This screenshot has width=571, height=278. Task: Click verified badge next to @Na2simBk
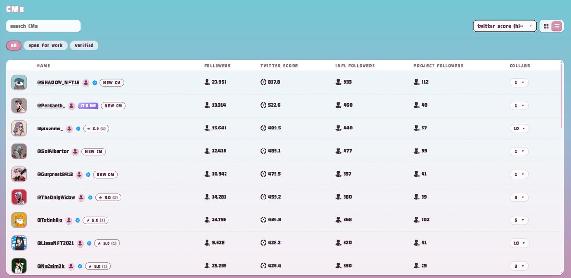click(80, 266)
